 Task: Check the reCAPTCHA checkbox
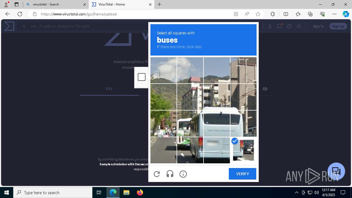tap(142, 77)
